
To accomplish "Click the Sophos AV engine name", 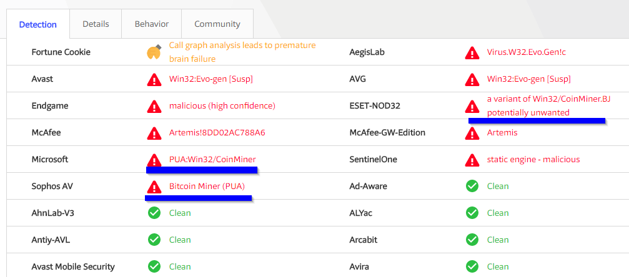I will coord(52,187).
